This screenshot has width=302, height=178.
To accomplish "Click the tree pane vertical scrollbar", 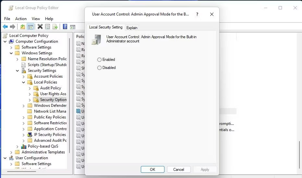I will tap(69, 95).
